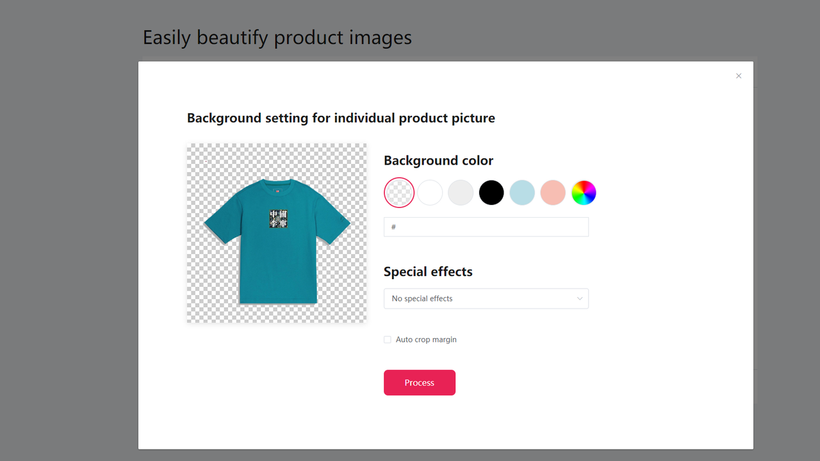Click the Easily beautify product images heading
820x461 pixels.
(x=277, y=37)
